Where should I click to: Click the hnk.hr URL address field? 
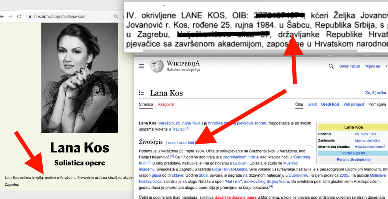[71, 16]
